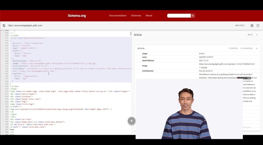Open the About menu

pos(149,15)
